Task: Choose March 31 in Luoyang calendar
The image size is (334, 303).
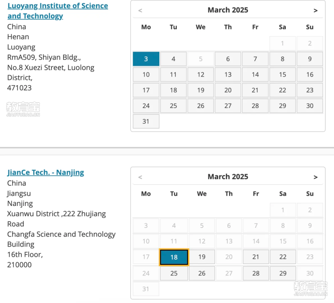Action: click(x=146, y=122)
